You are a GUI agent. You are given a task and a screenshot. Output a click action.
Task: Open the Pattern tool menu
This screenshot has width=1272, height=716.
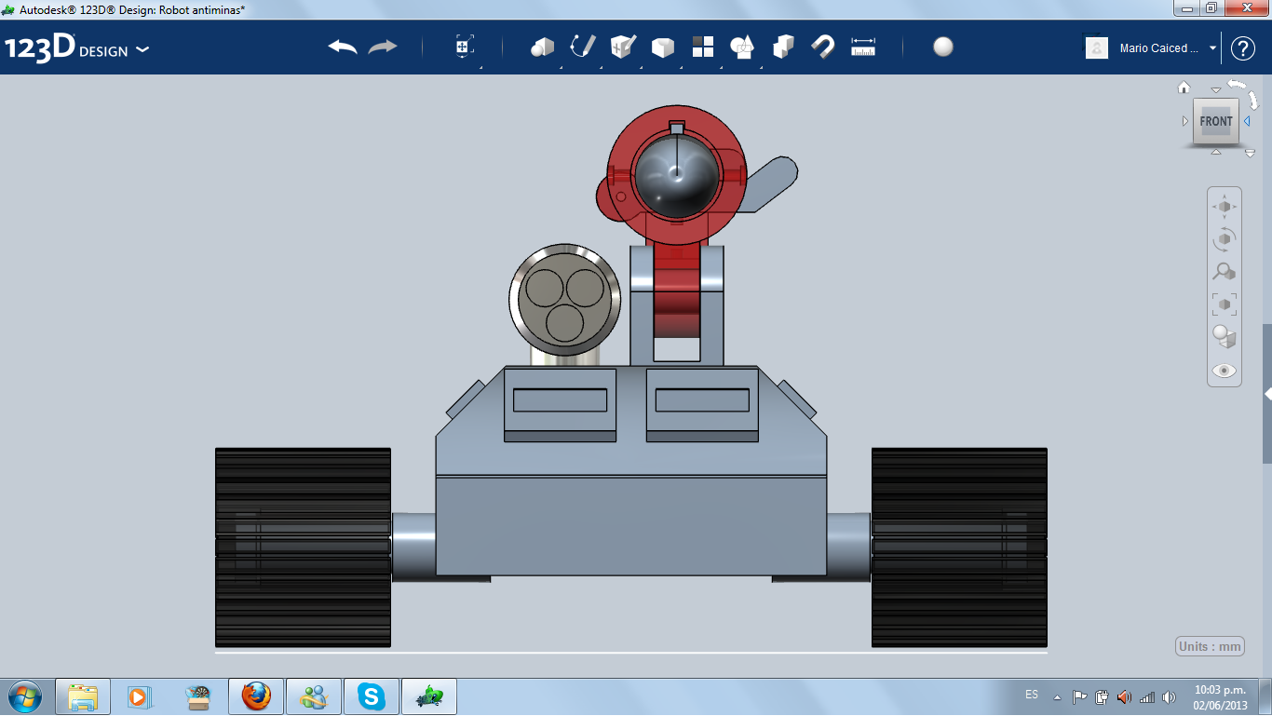pos(703,47)
